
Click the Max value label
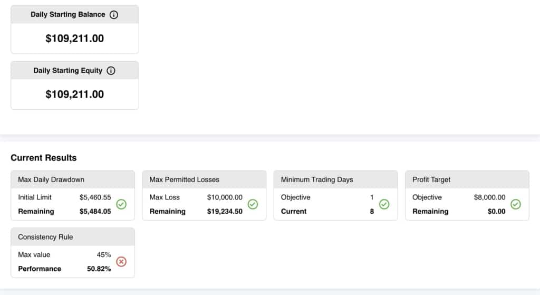click(34, 255)
